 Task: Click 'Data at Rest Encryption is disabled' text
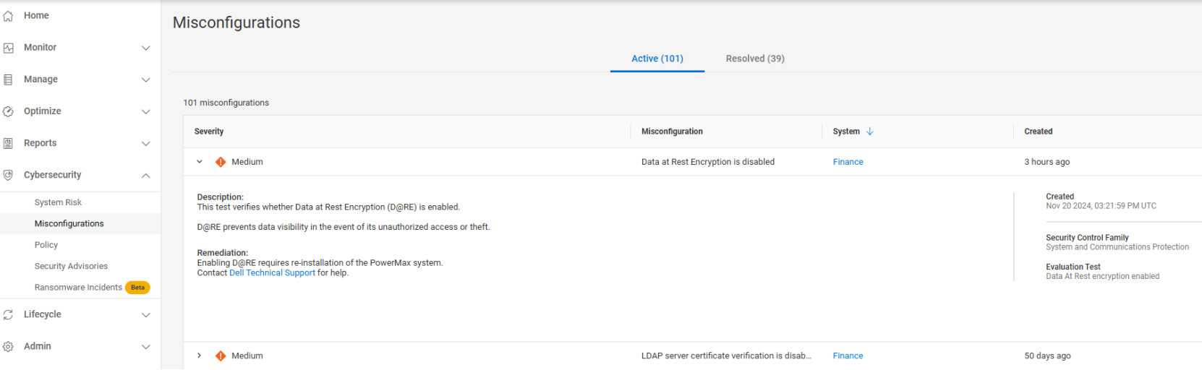point(708,162)
